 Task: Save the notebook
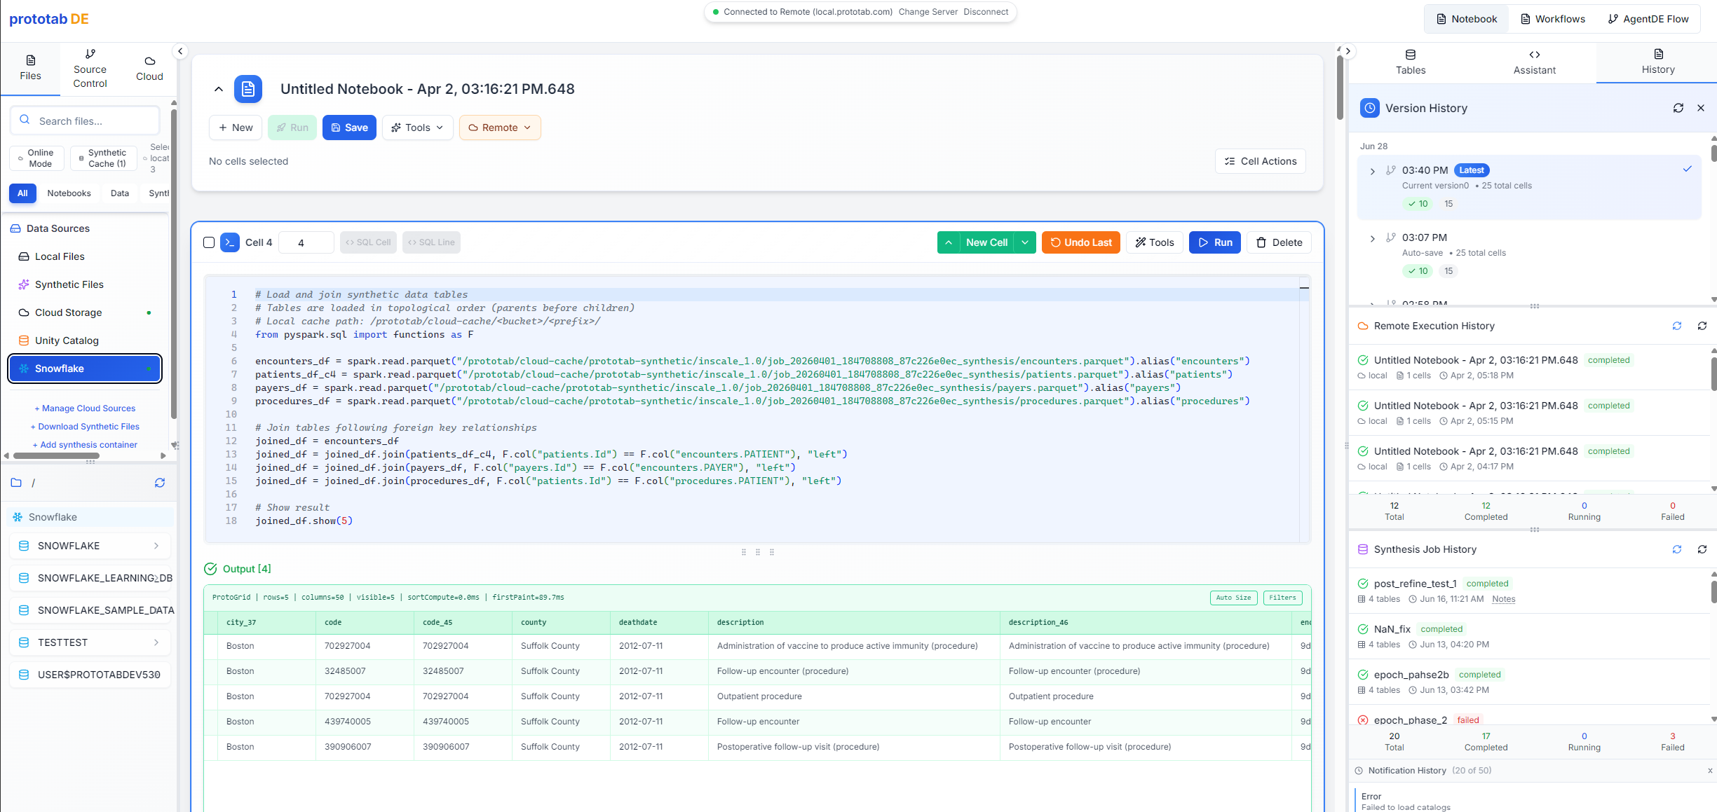(349, 128)
